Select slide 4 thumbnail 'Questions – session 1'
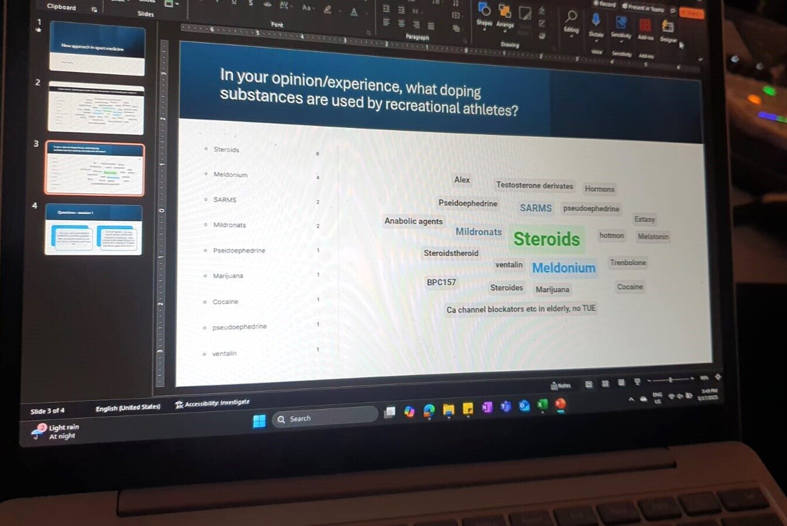 (94, 229)
